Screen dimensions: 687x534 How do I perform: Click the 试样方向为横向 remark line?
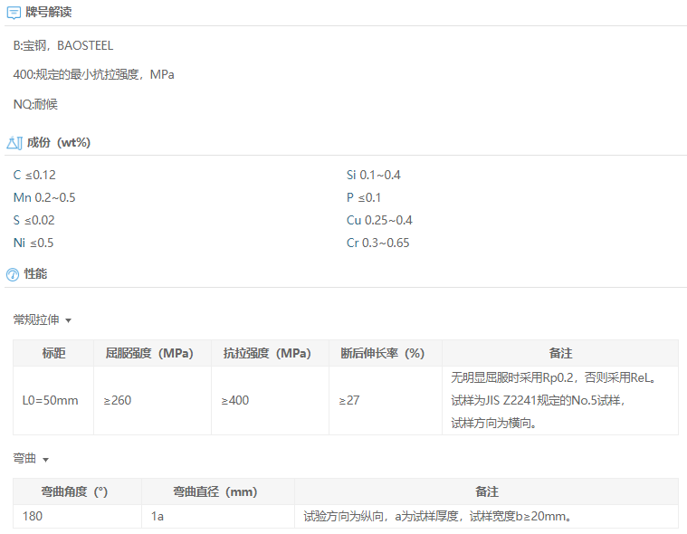494,424
